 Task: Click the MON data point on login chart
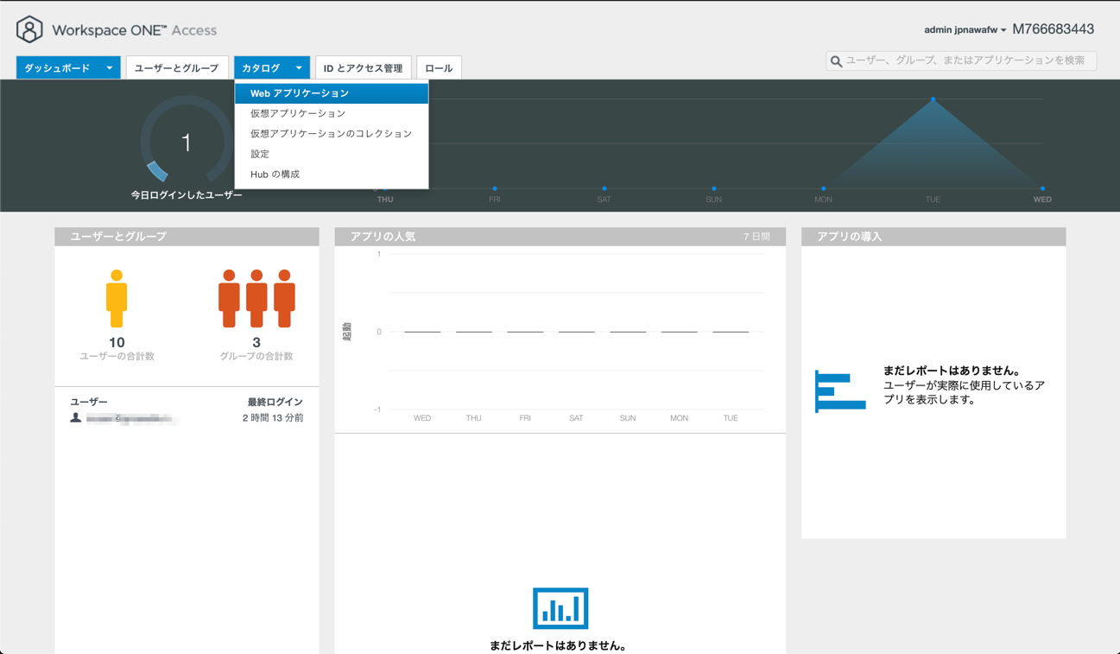coord(824,188)
